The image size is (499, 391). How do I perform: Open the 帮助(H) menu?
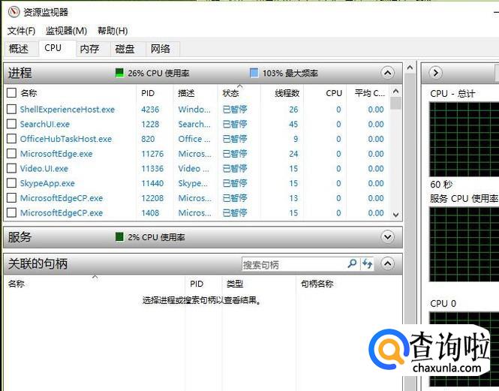113,31
